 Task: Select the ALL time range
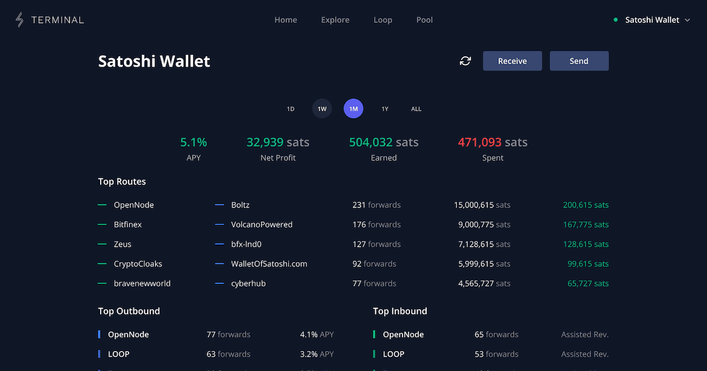[417, 109]
